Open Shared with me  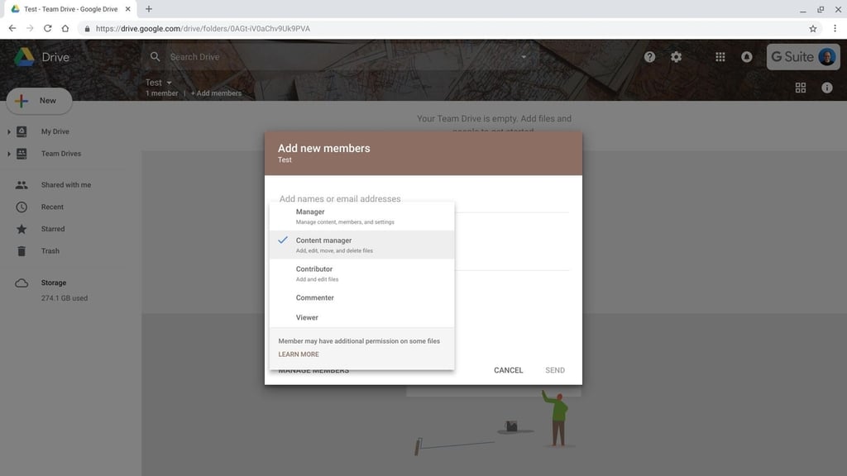[66, 184]
